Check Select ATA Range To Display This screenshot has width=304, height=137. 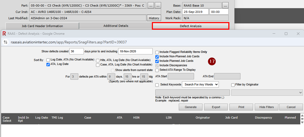(157, 70)
